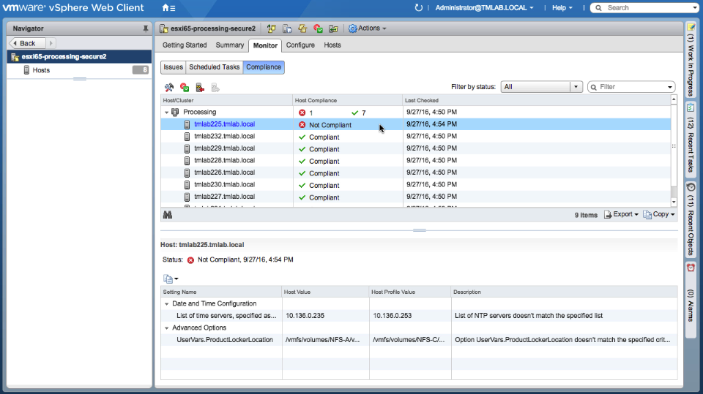Collapse Date and Time Configuration group

(165, 303)
